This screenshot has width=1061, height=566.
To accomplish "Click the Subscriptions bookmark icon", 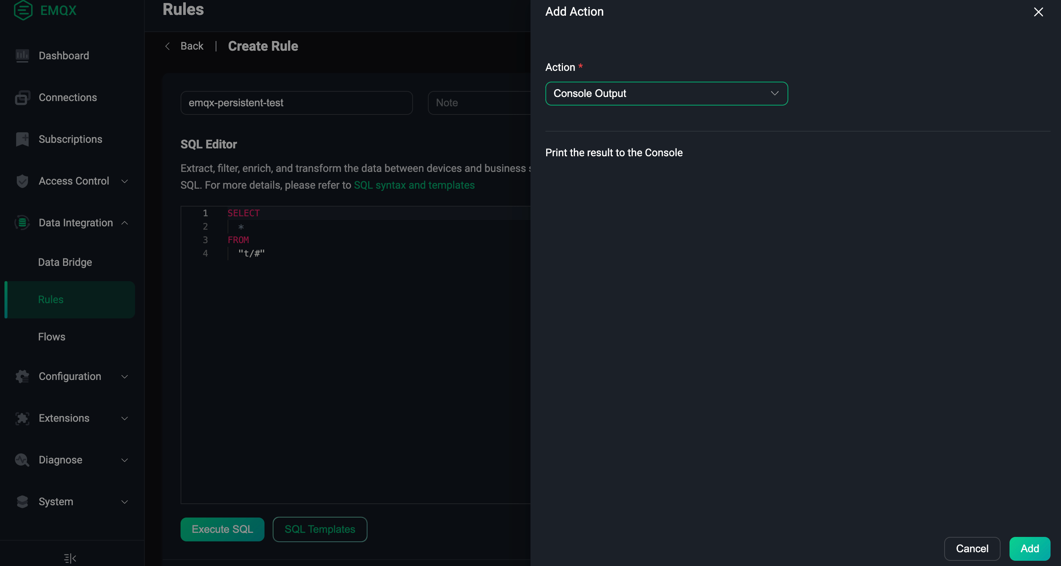I will click(x=22, y=139).
